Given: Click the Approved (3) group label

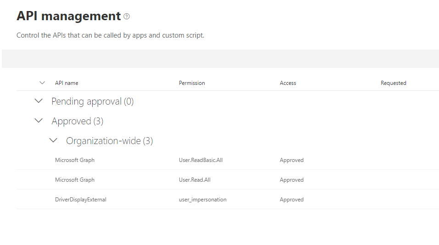Looking at the screenshot, I should coord(77,121).
